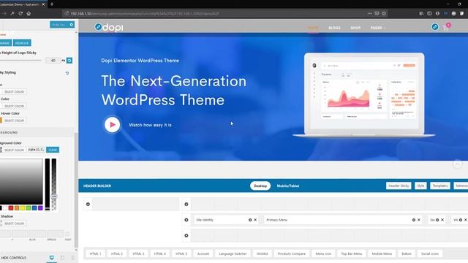Adjust the opacity slider handle

[53, 197]
